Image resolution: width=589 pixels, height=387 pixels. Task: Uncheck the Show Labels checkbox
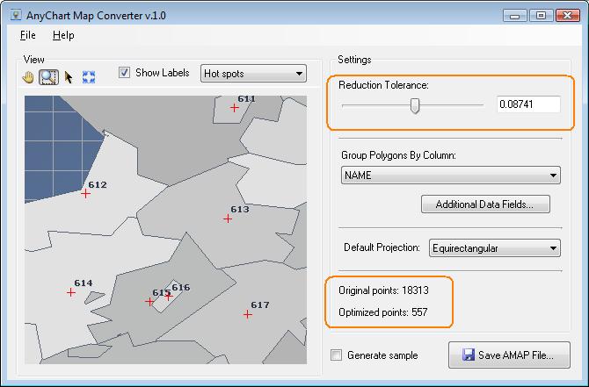tap(125, 73)
